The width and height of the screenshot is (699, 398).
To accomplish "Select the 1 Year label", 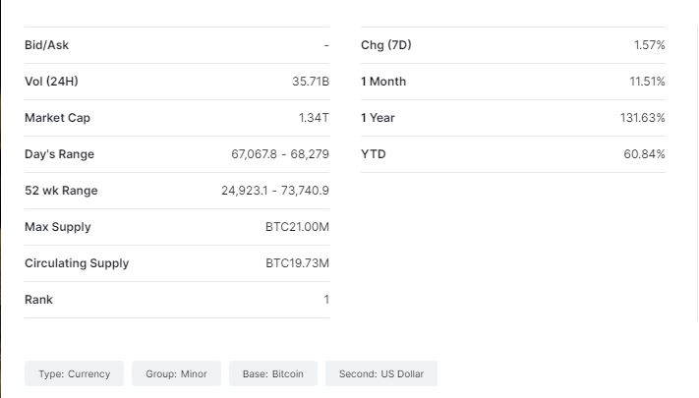I will click(x=378, y=118).
